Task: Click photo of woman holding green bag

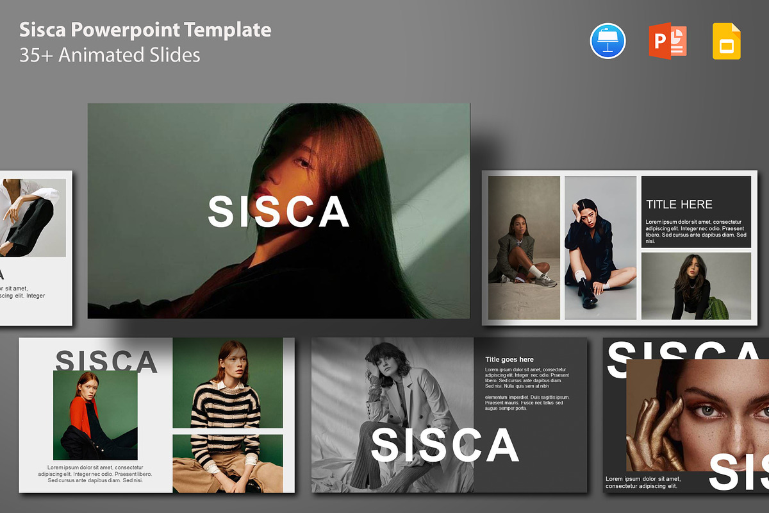Action: click(x=696, y=286)
